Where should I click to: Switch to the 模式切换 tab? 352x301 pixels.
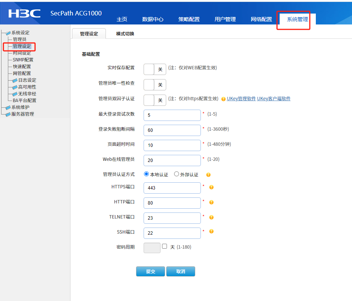tap(125, 34)
